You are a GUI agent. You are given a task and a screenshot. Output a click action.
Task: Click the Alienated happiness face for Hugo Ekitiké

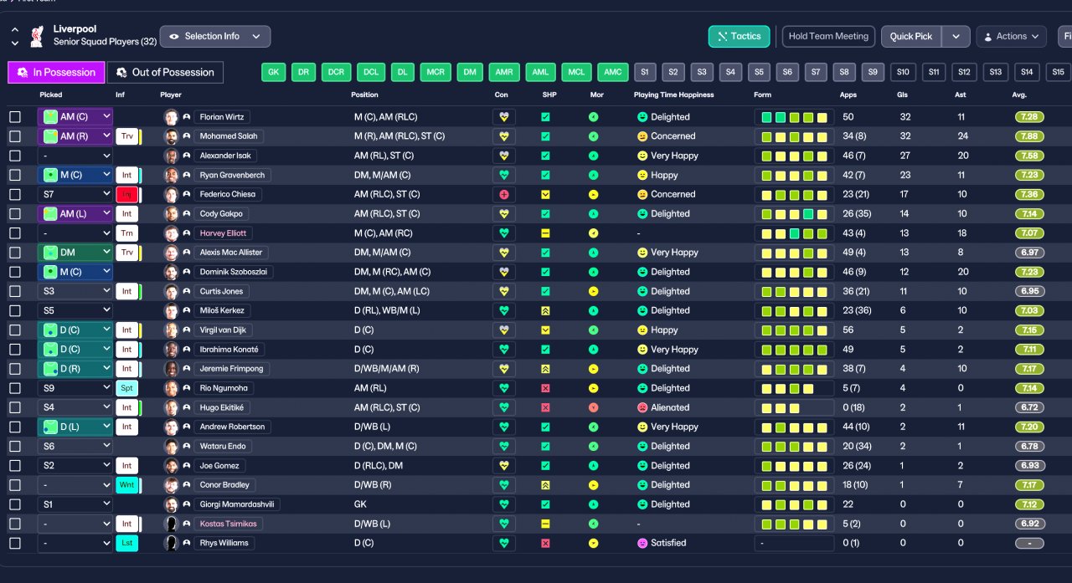[642, 407]
